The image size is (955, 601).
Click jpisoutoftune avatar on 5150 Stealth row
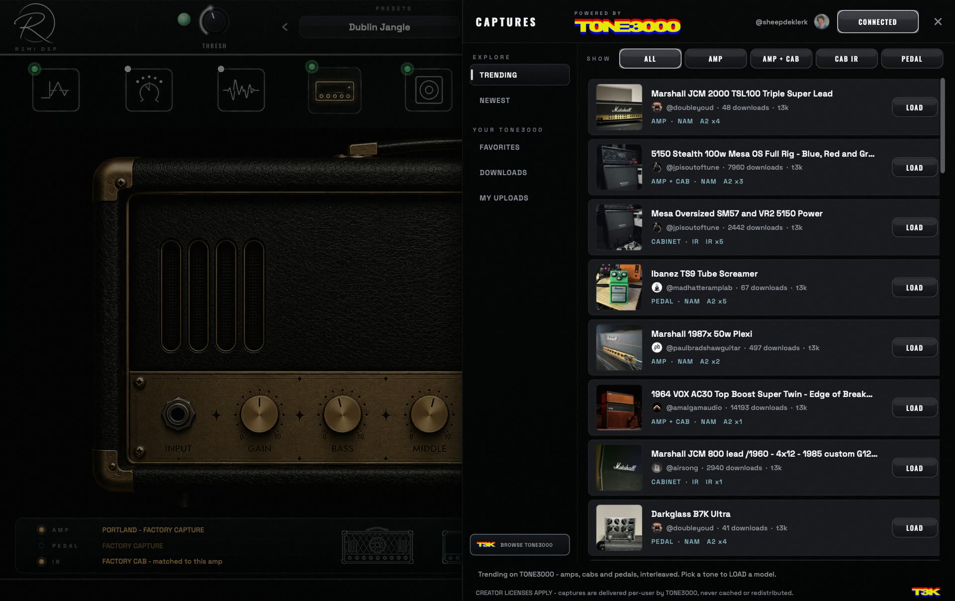point(657,167)
